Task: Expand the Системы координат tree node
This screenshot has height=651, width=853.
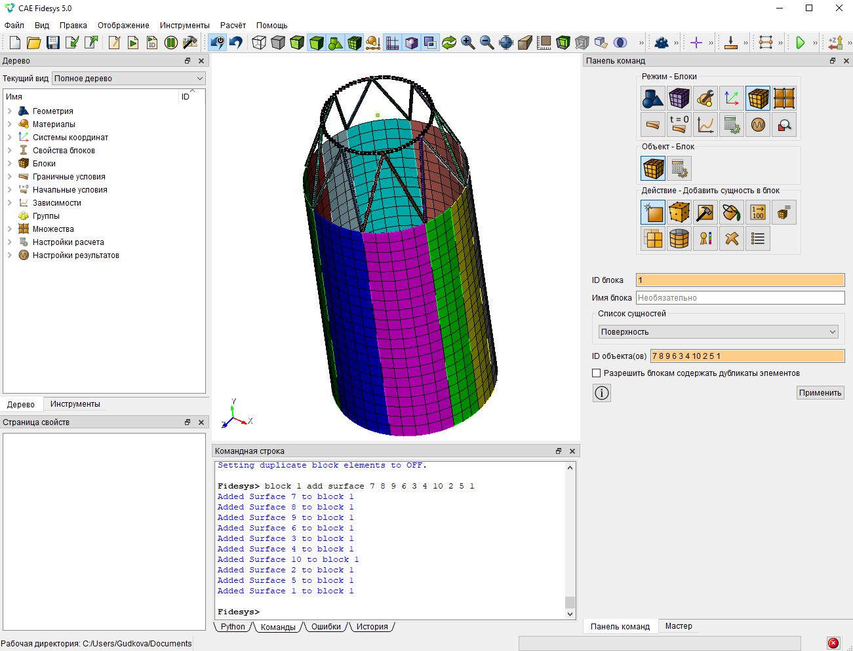Action: (10, 138)
